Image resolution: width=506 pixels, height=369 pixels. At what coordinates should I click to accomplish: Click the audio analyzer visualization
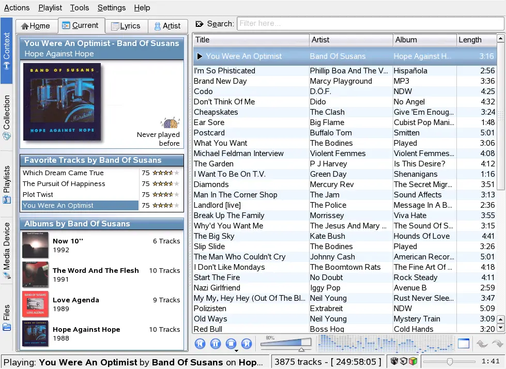coord(386,343)
